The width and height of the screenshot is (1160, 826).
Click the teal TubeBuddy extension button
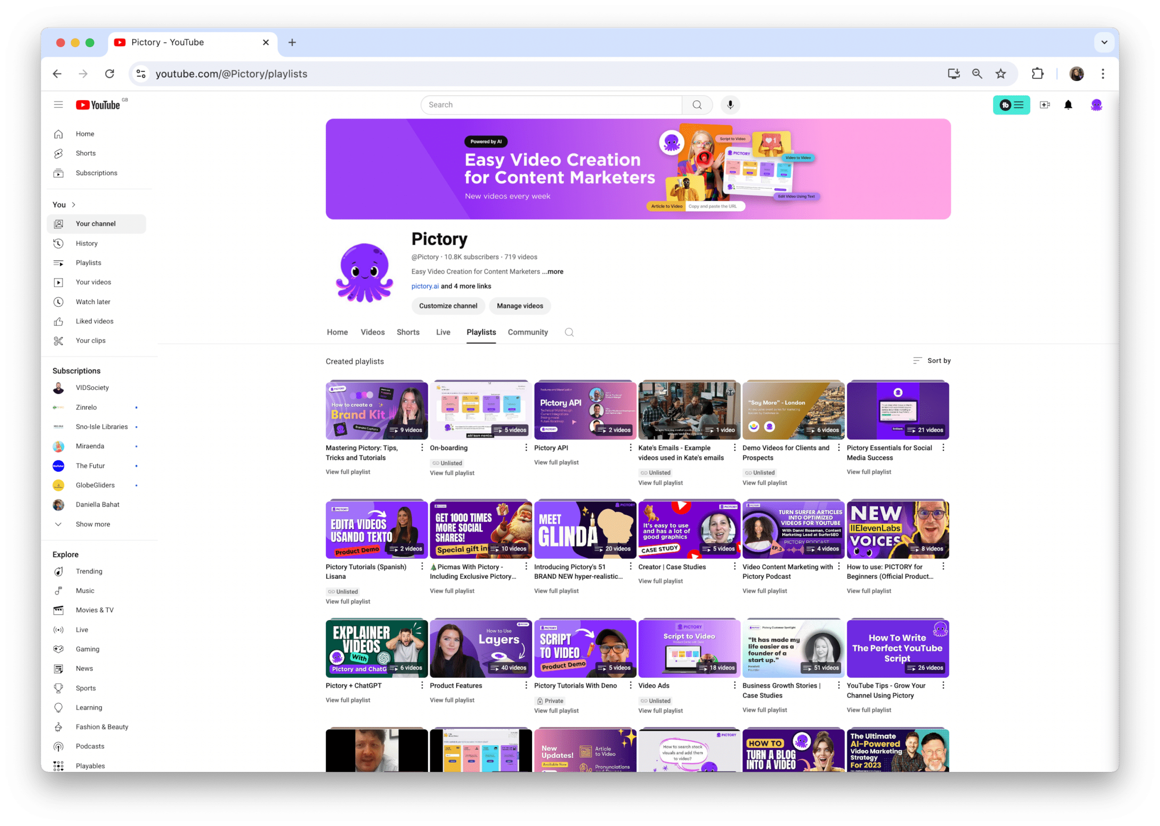coord(1011,105)
